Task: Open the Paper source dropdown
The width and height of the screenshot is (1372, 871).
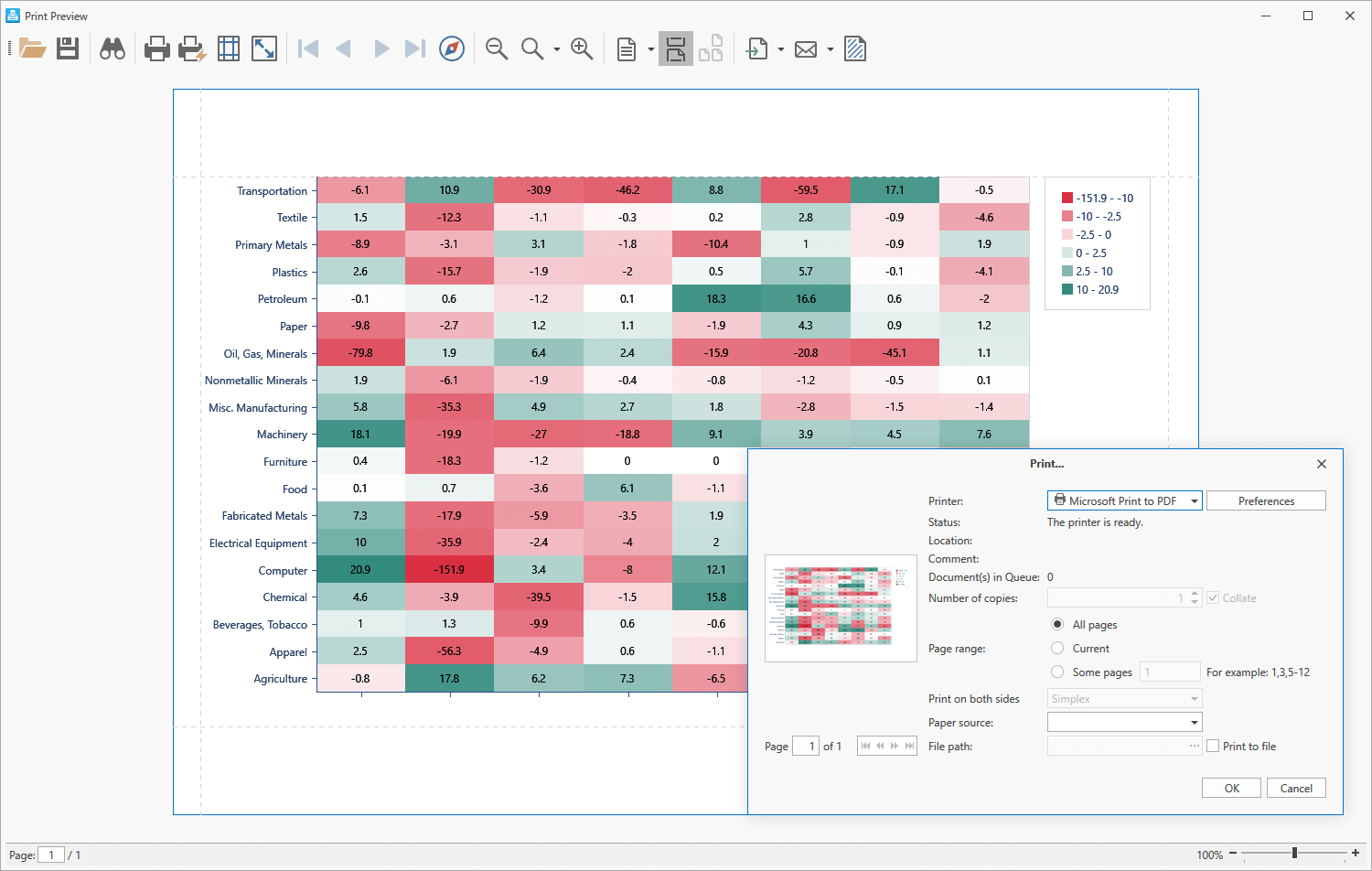Action: point(1194,723)
